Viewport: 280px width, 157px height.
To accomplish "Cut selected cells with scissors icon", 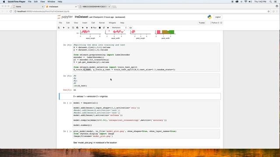I will (68, 28).
